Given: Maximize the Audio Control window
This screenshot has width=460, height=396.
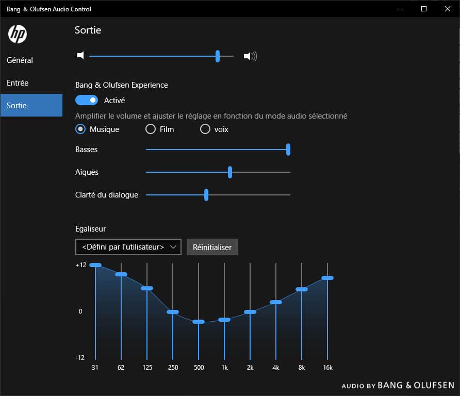Looking at the screenshot, I should point(424,9).
